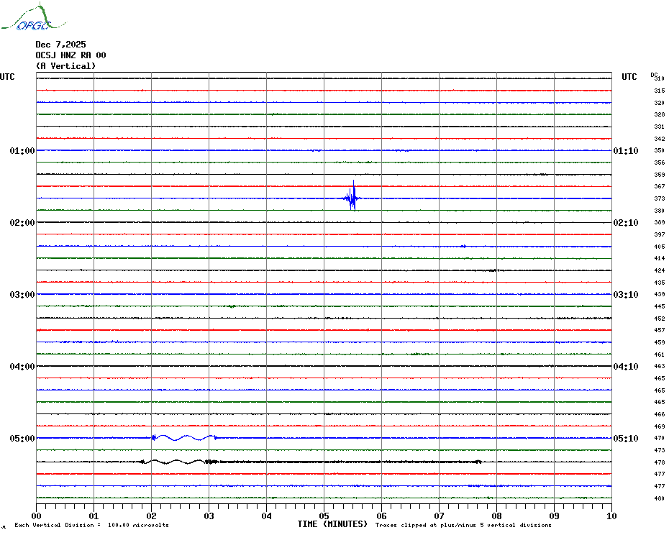Click the 04:10 time label on right axis

pyautogui.click(x=625, y=367)
